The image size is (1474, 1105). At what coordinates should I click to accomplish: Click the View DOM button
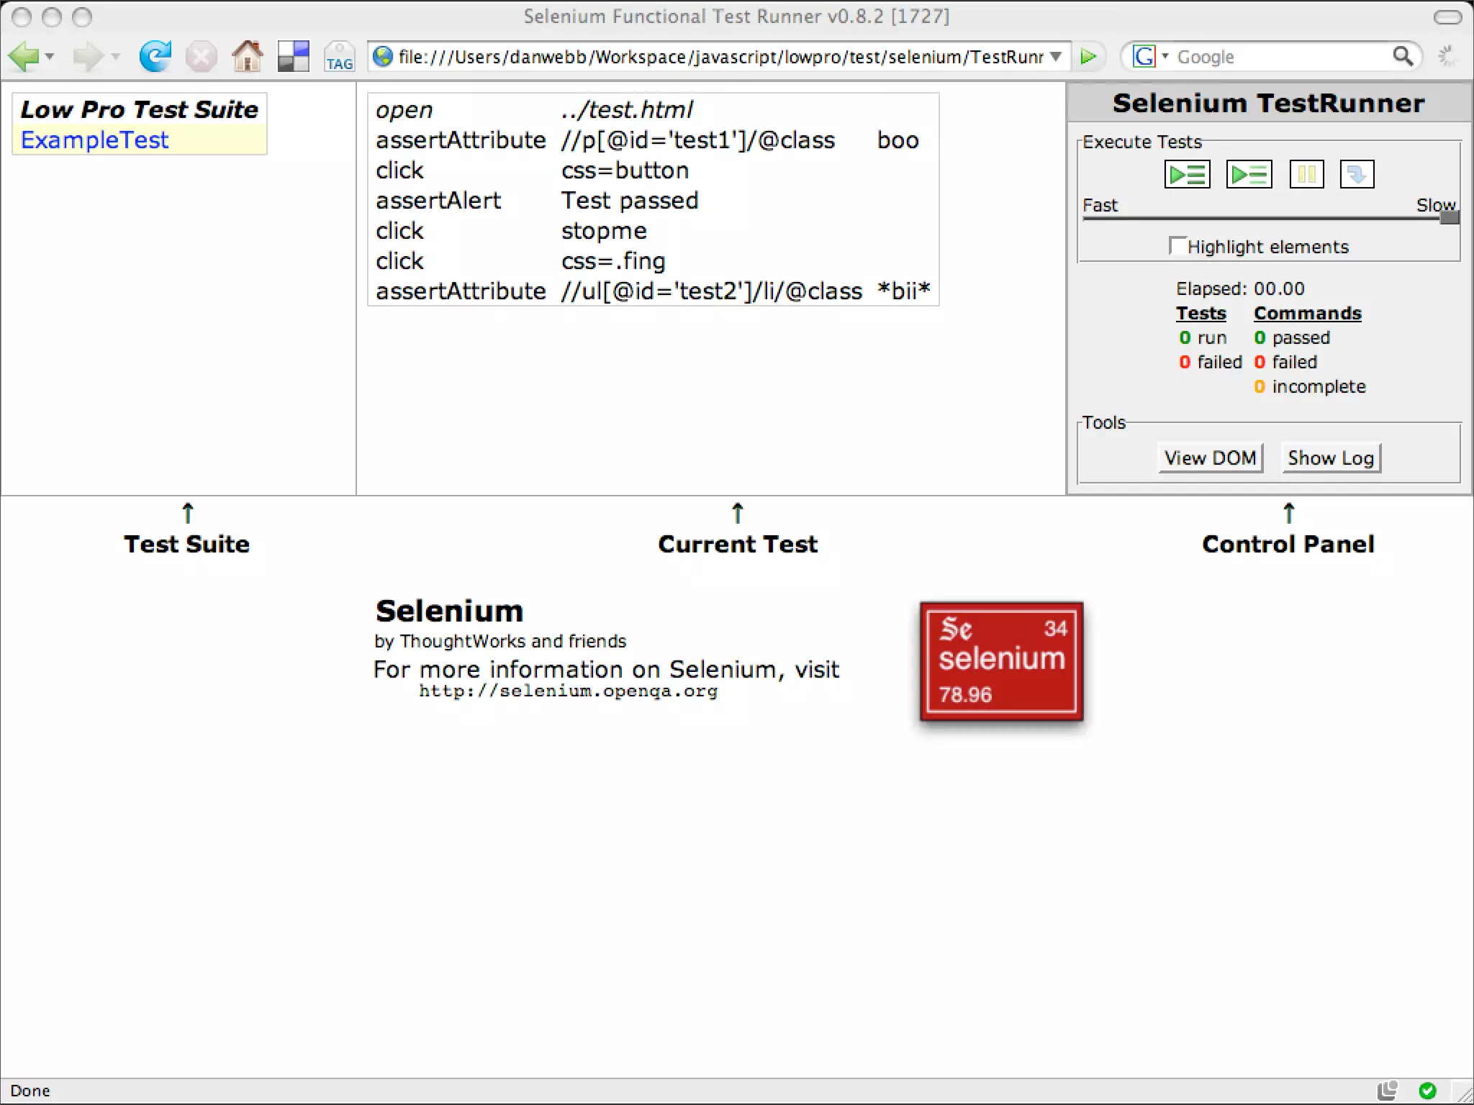pos(1210,458)
